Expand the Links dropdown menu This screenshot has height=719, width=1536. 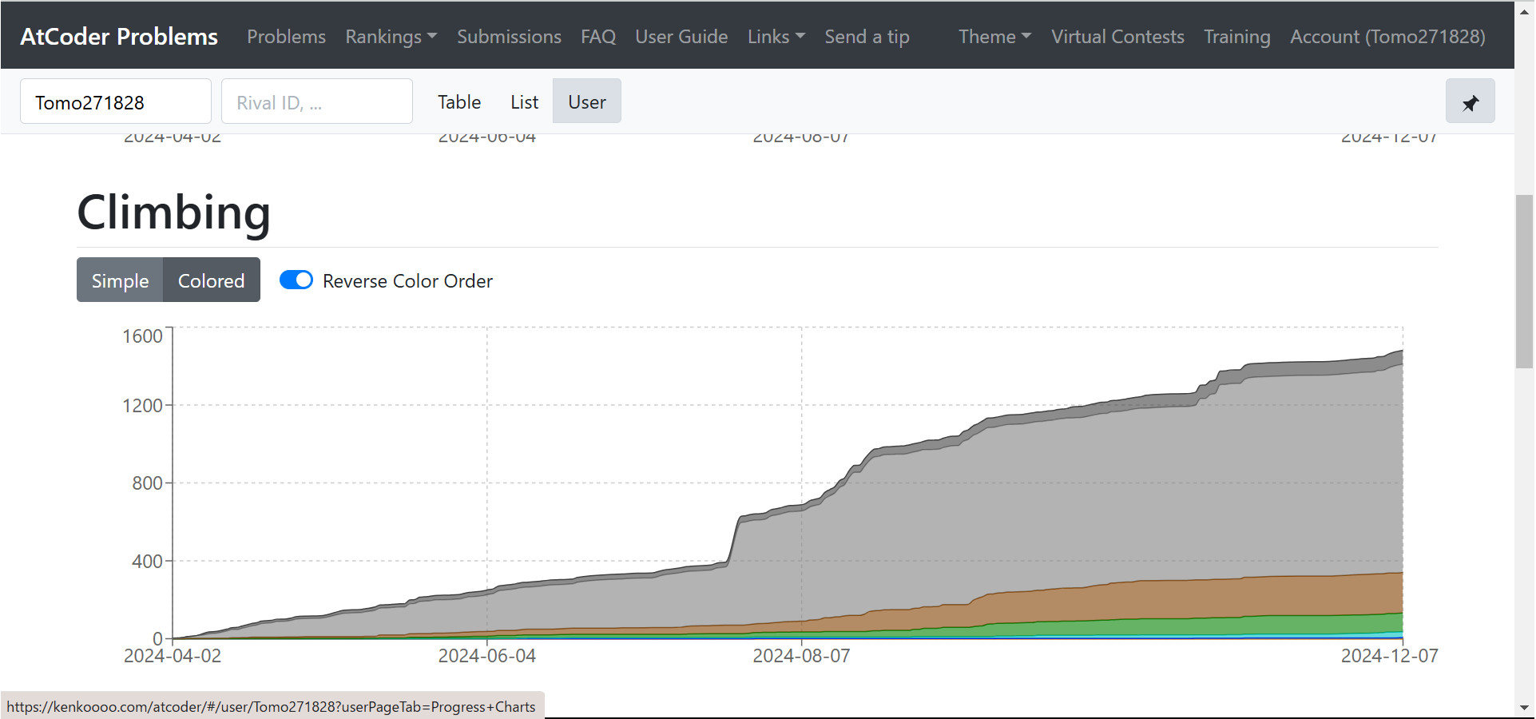(x=776, y=37)
